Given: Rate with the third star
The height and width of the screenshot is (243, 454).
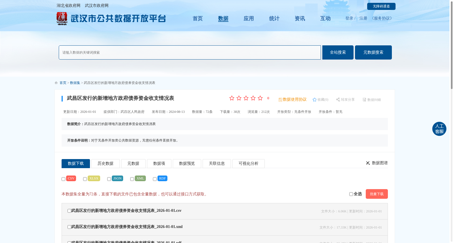Looking at the screenshot, I should [x=246, y=98].
